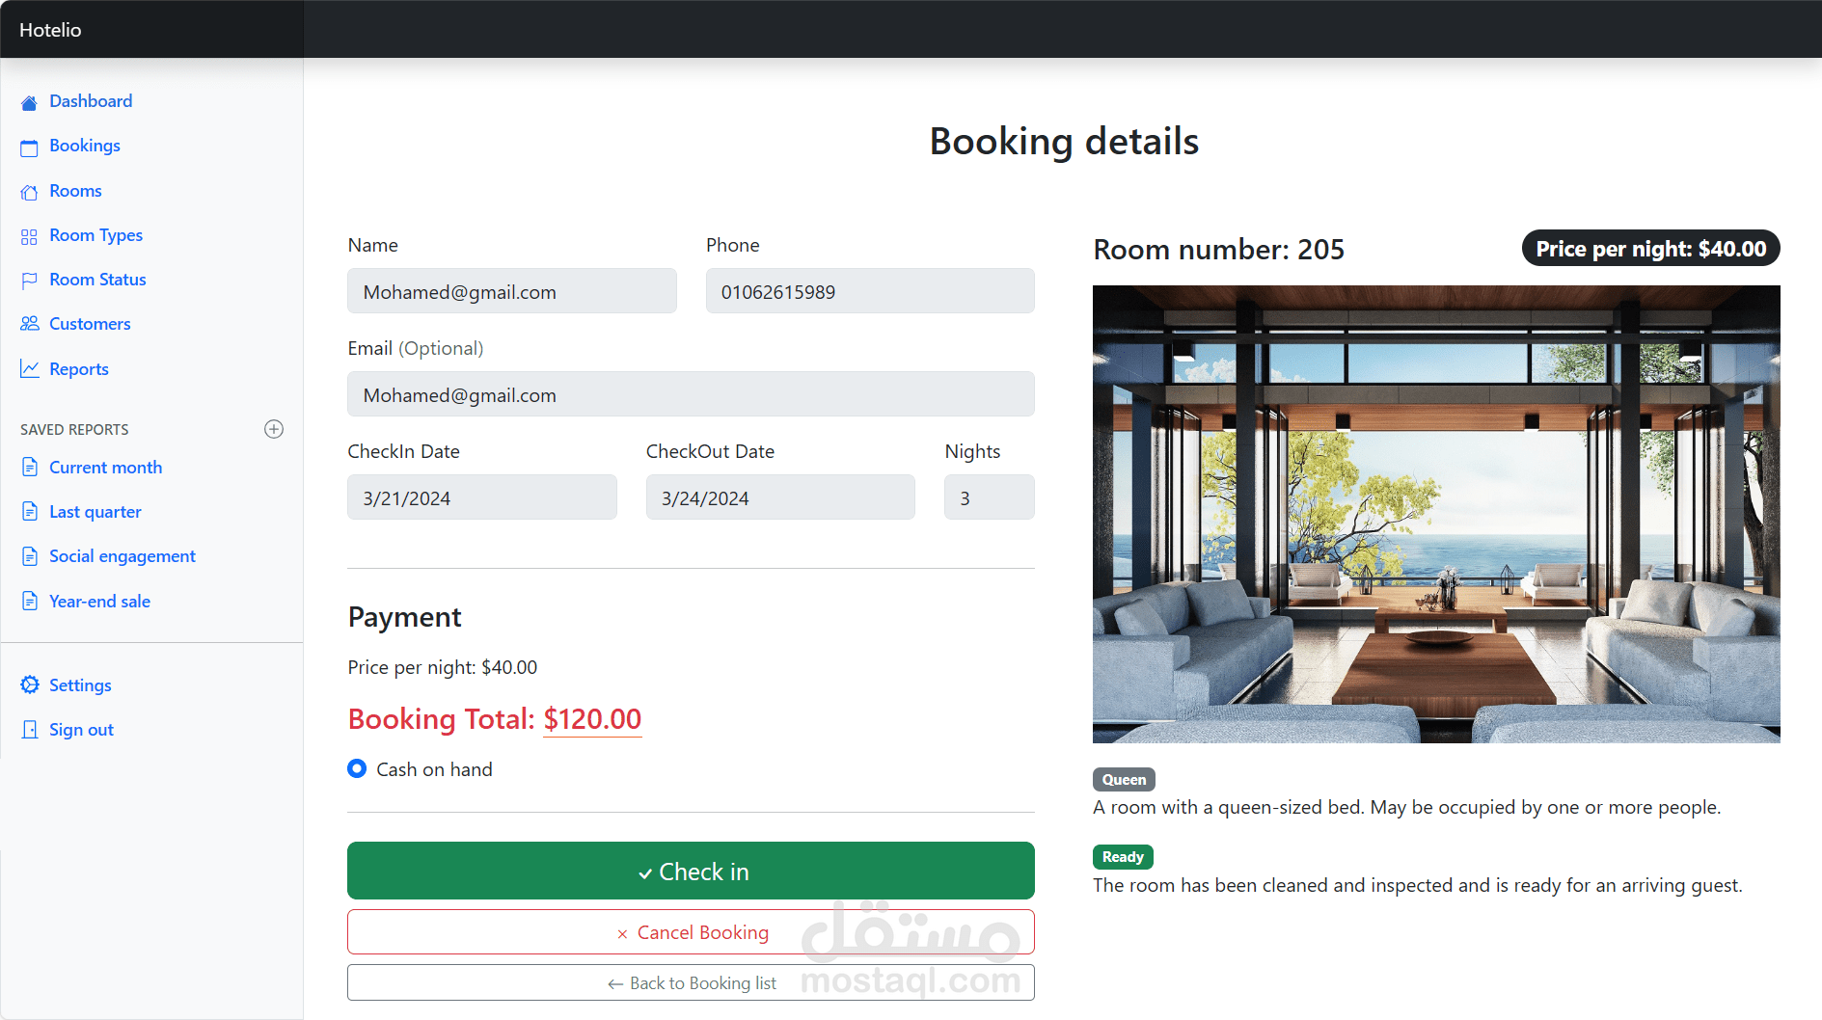
Task: Open the Rooms menu item
Action: 75,191
